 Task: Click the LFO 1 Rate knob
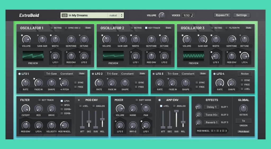click(x=26, y=83)
